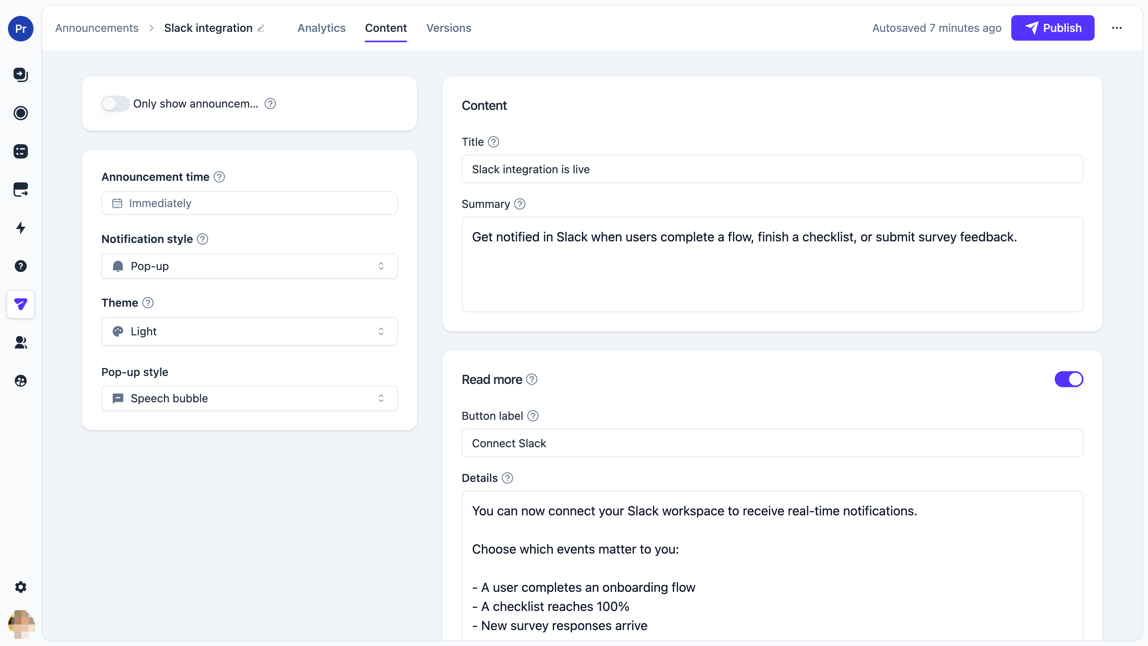Viewport: 1148px width, 646px height.
Task: Publish the announcement
Action: click(1053, 28)
